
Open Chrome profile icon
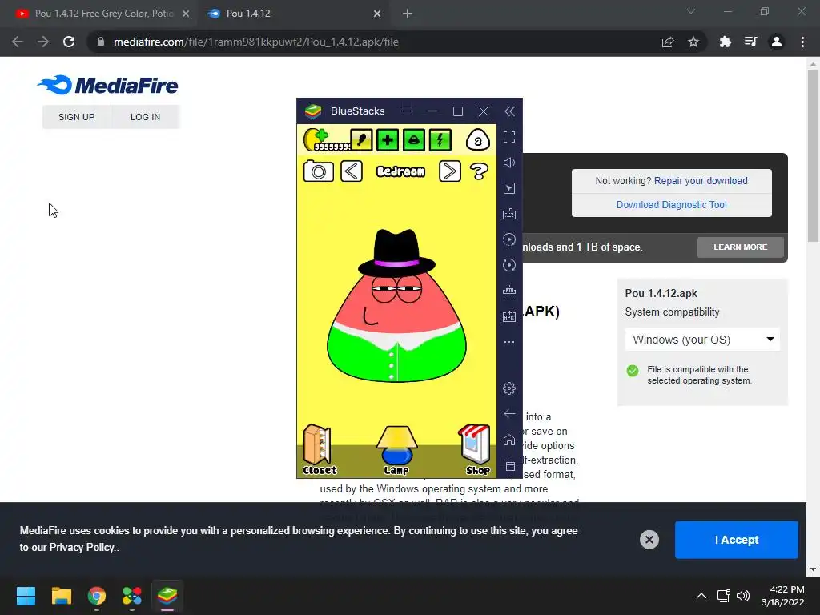pyautogui.click(x=777, y=42)
